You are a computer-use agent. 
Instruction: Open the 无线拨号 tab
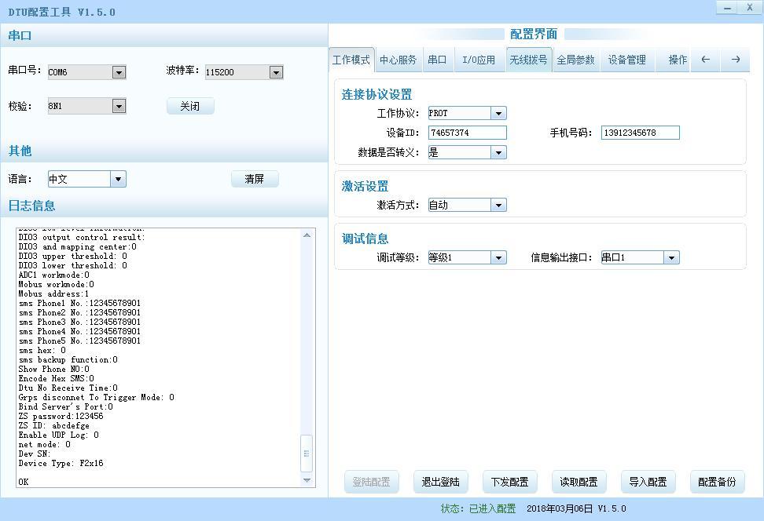pyautogui.click(x=528, y=60)
